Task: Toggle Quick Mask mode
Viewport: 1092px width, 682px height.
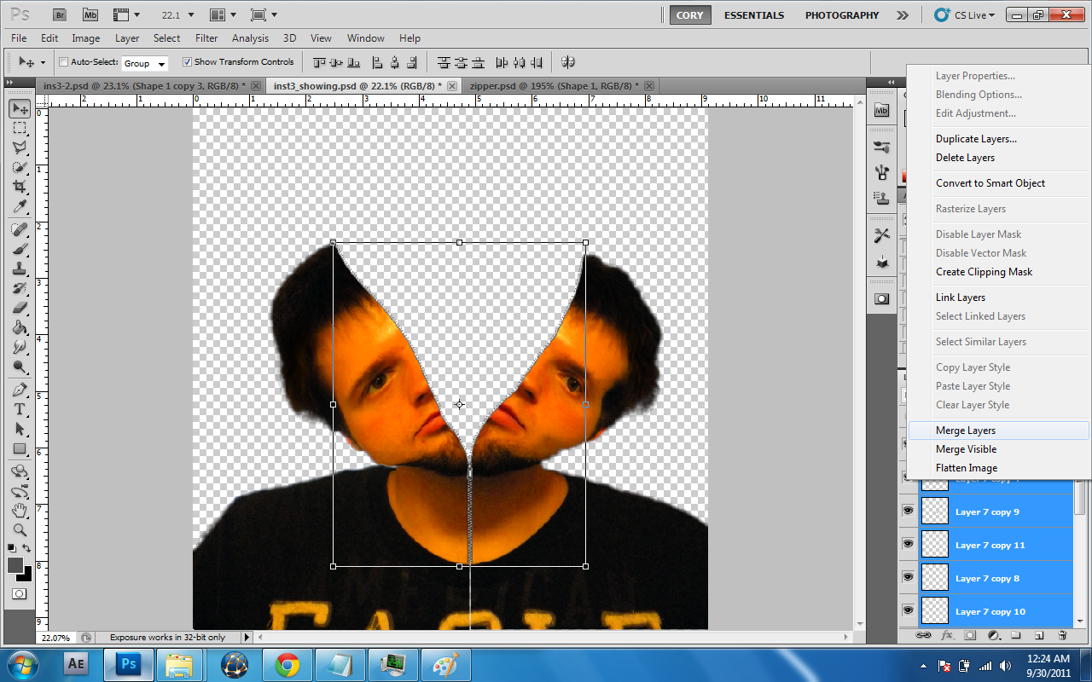Action: pos(20,593)
